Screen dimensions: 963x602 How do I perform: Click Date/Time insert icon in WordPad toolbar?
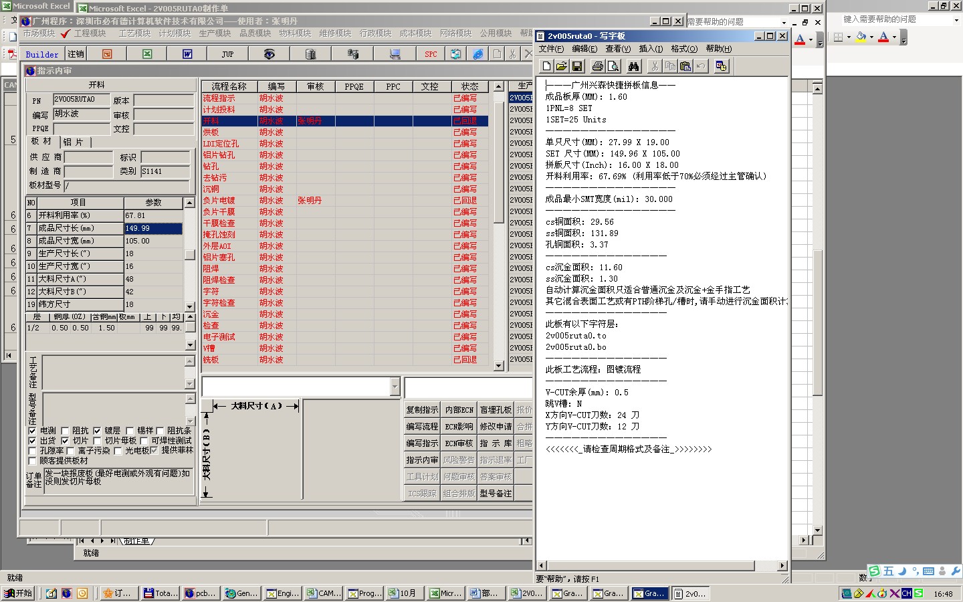(x=721, y=66)
